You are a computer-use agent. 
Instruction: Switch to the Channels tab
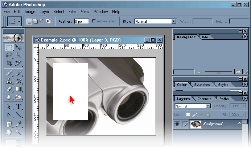pyautogui.click(x=204, y=99)
